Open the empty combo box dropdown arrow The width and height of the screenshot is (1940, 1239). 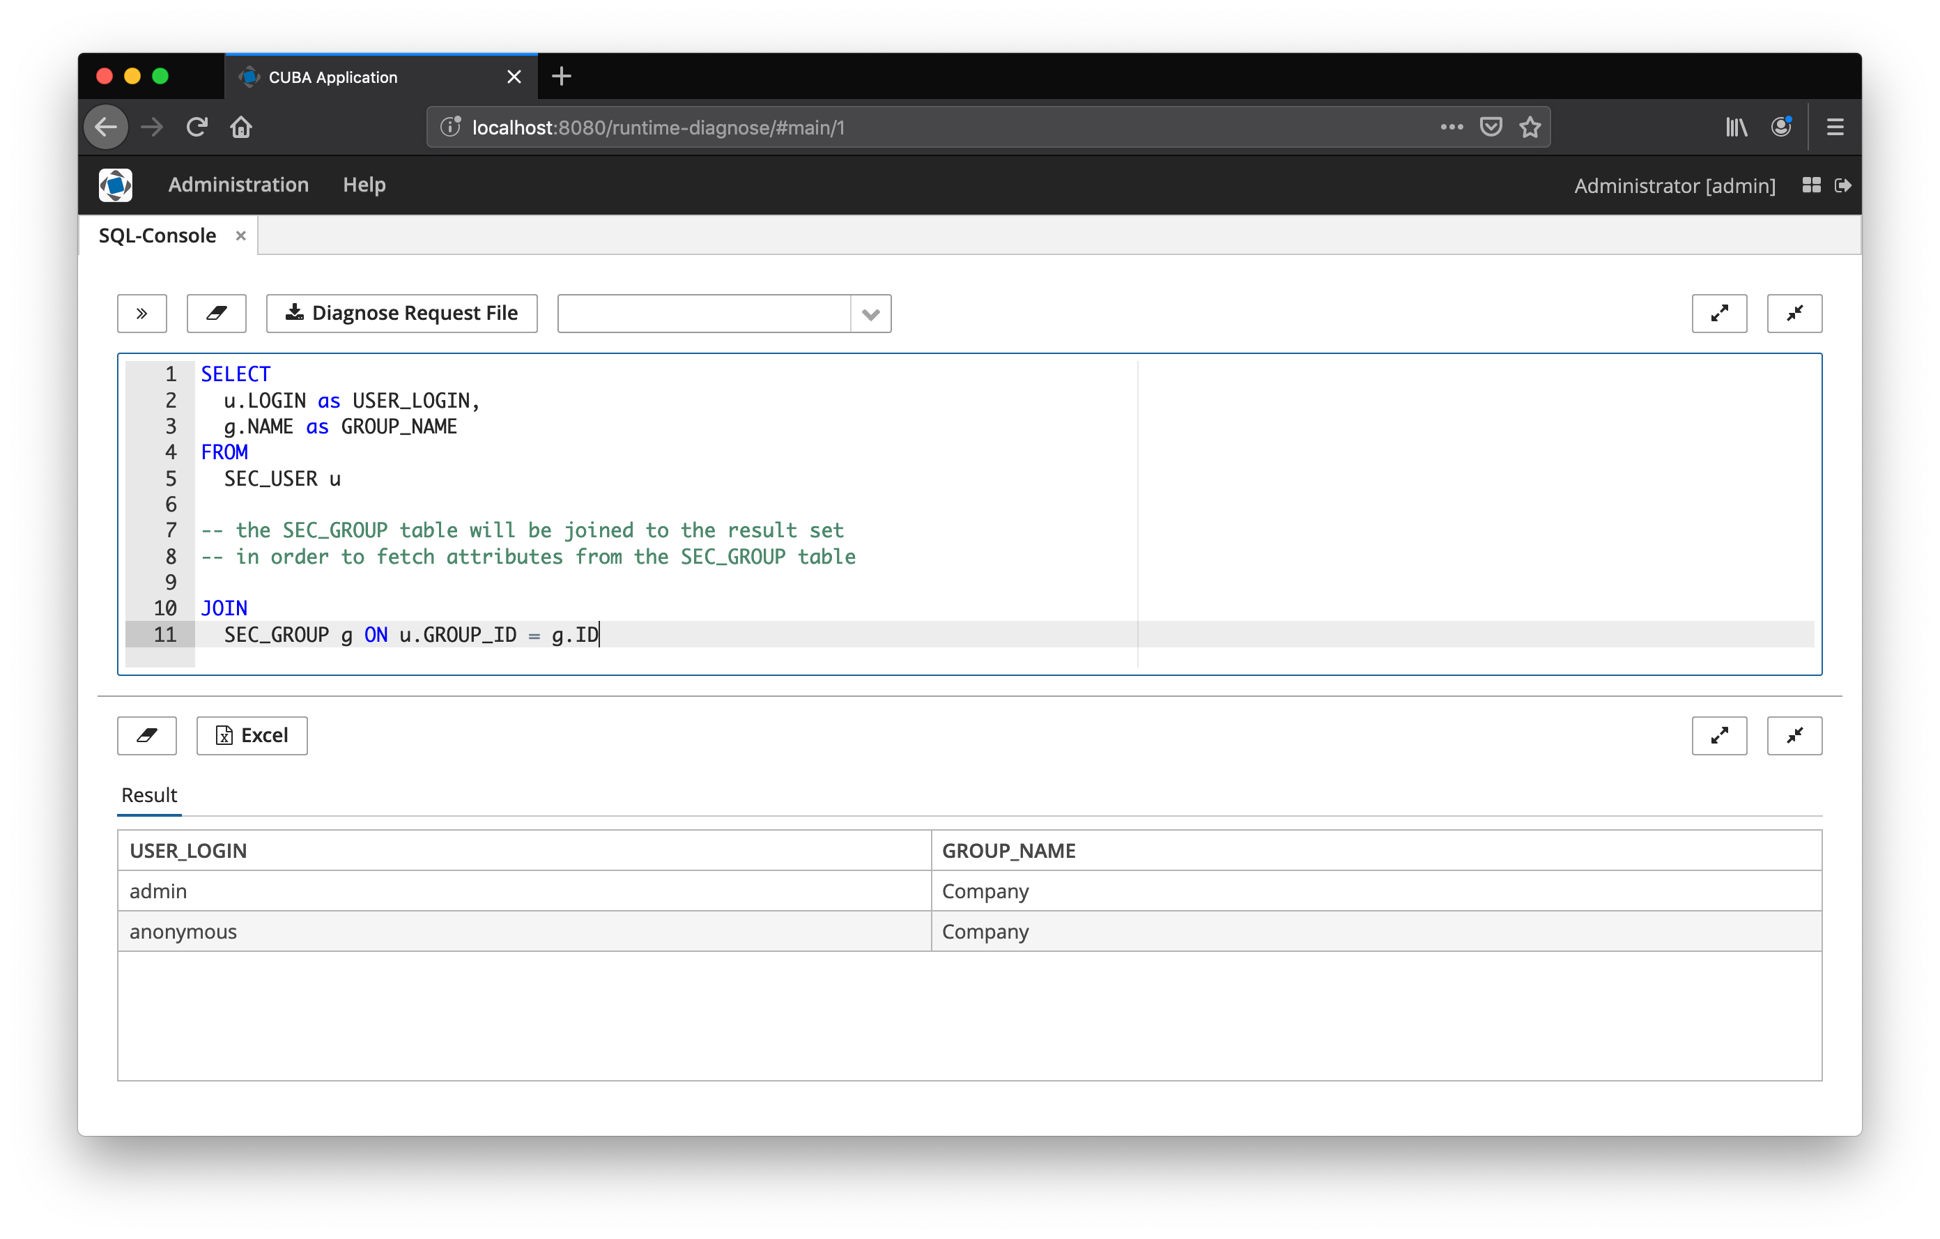(870, 314)
